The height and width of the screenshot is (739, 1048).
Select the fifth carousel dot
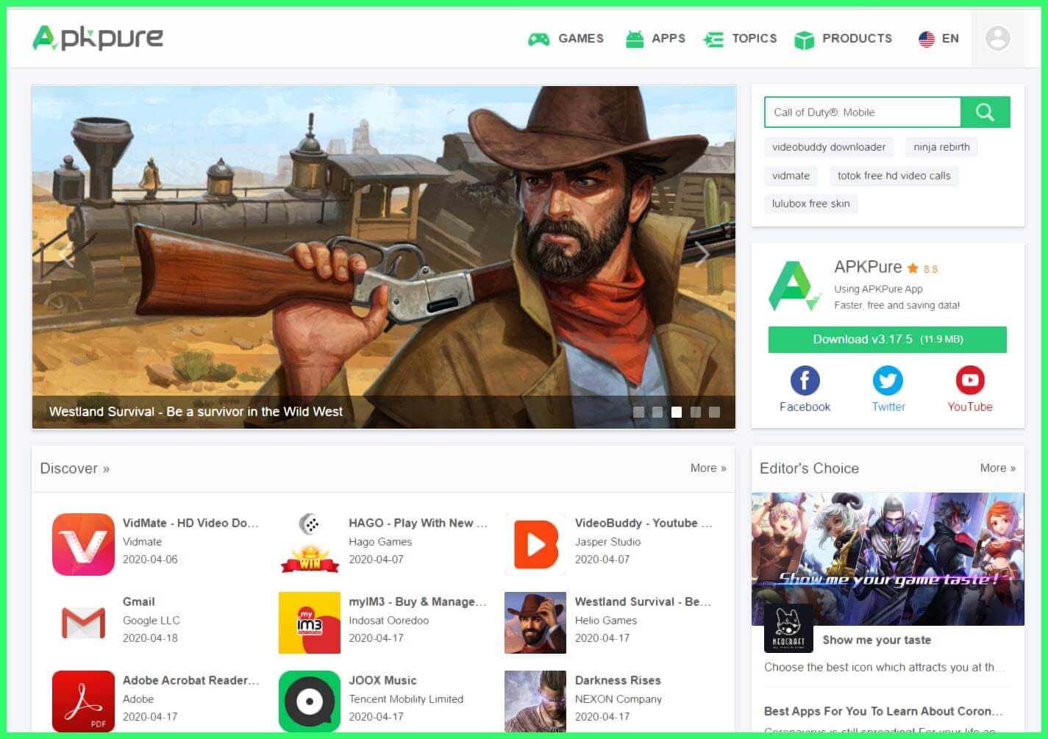[x=714, y=412]
